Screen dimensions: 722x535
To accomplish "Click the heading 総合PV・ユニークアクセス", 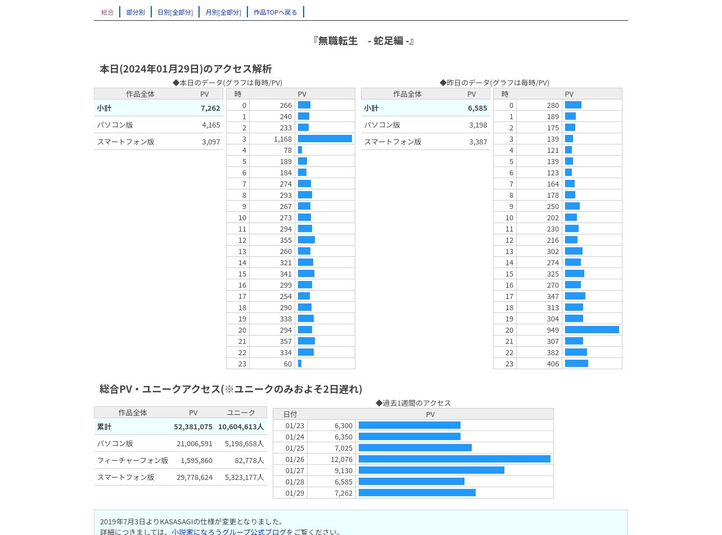I will click(x=160, y=389).
